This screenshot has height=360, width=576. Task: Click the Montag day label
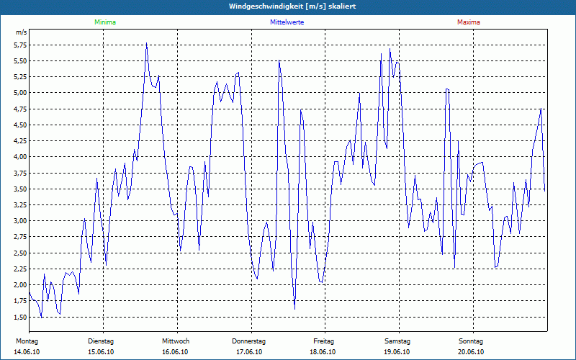click(27, 341)
